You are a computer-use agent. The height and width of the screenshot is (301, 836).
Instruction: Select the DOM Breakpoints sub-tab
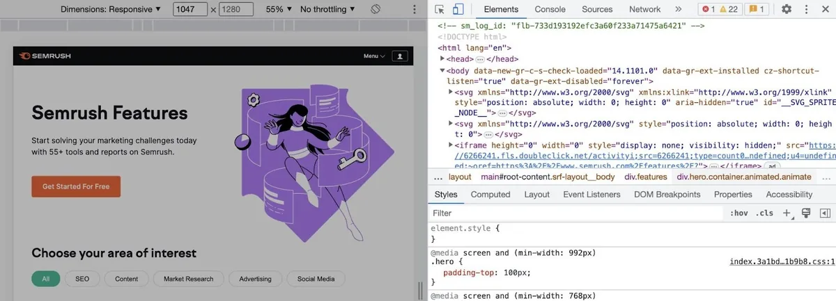coord(667,195)
